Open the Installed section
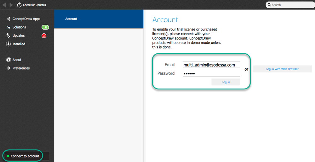315x162 pixels. (x=19, y=44)
